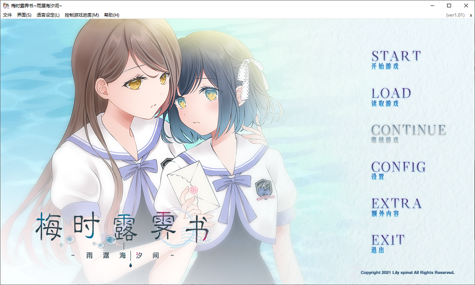Minimize the game window
This screenshot has width=475, height=285.
point(432,5)
